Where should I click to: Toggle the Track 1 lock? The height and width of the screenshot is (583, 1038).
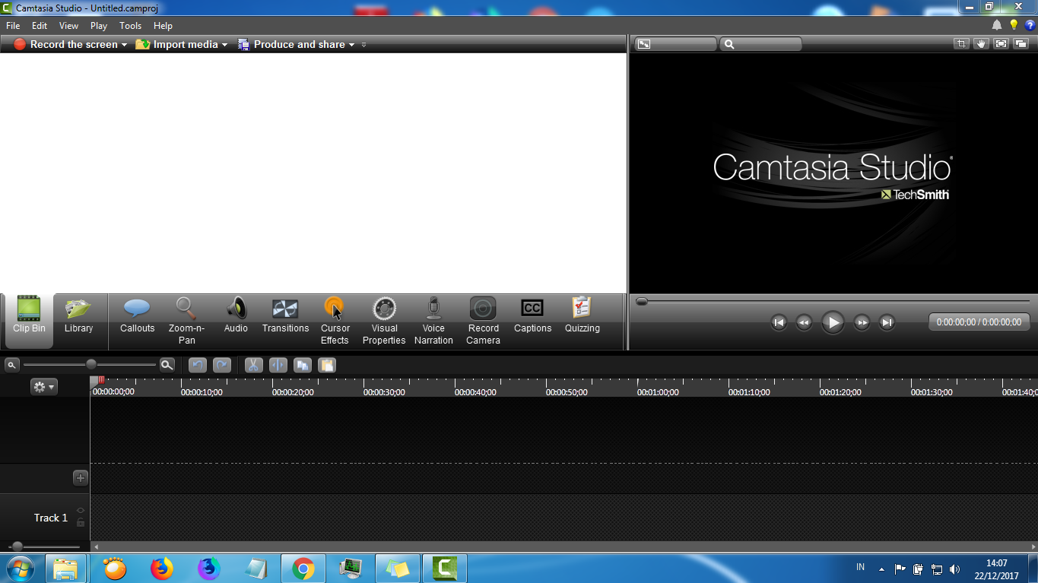point(81,523)
